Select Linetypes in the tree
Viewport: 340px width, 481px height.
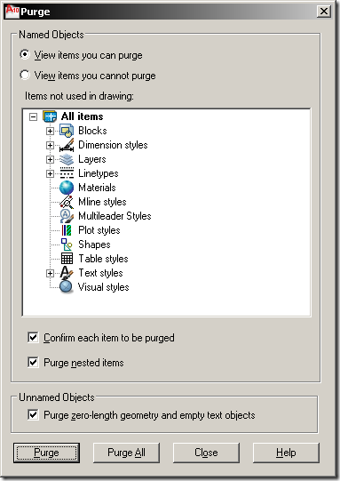coord(99,173)
